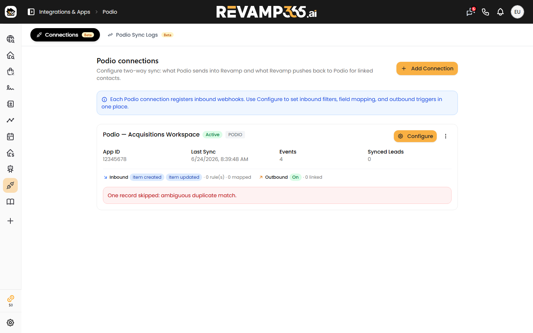Open the calendar icon in the sidebar
533x333 pixels.
(10, 137)
